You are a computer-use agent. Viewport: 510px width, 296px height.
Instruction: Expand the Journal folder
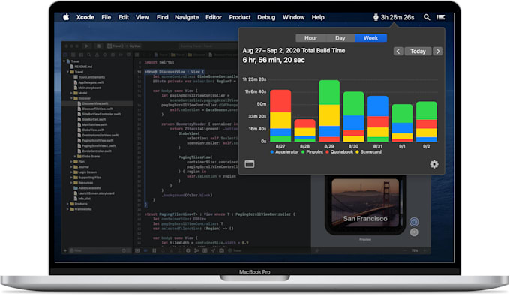pos(71,166)
